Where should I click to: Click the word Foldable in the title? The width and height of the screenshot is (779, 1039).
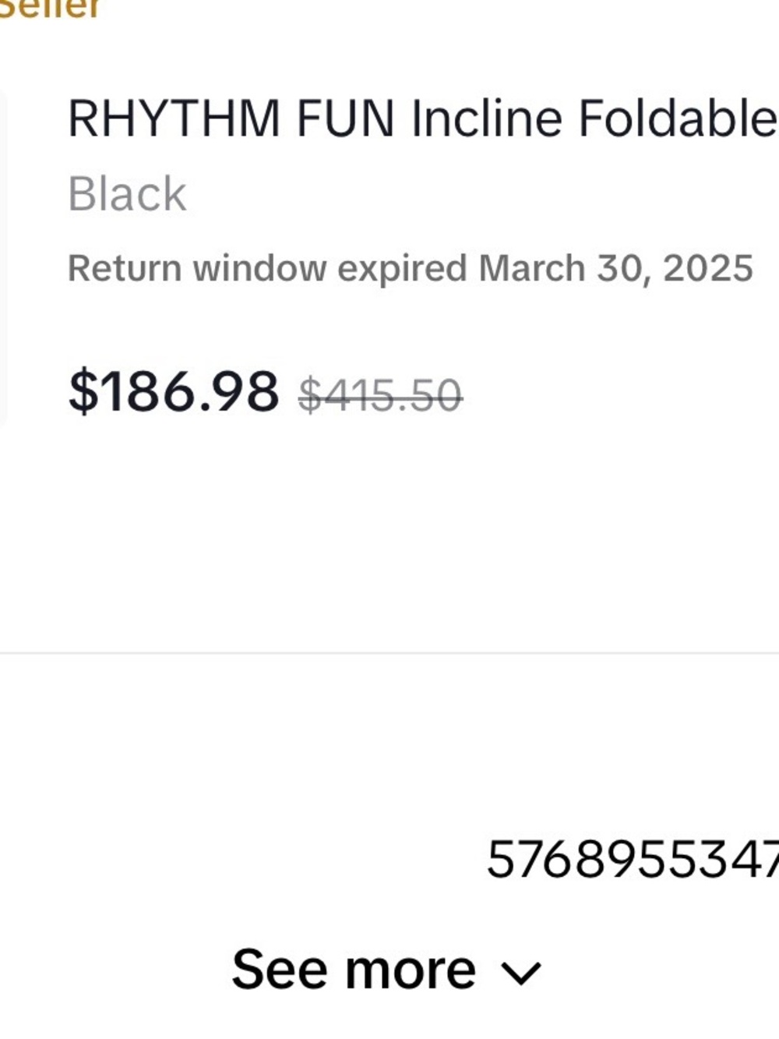click(x=676, y=118)
